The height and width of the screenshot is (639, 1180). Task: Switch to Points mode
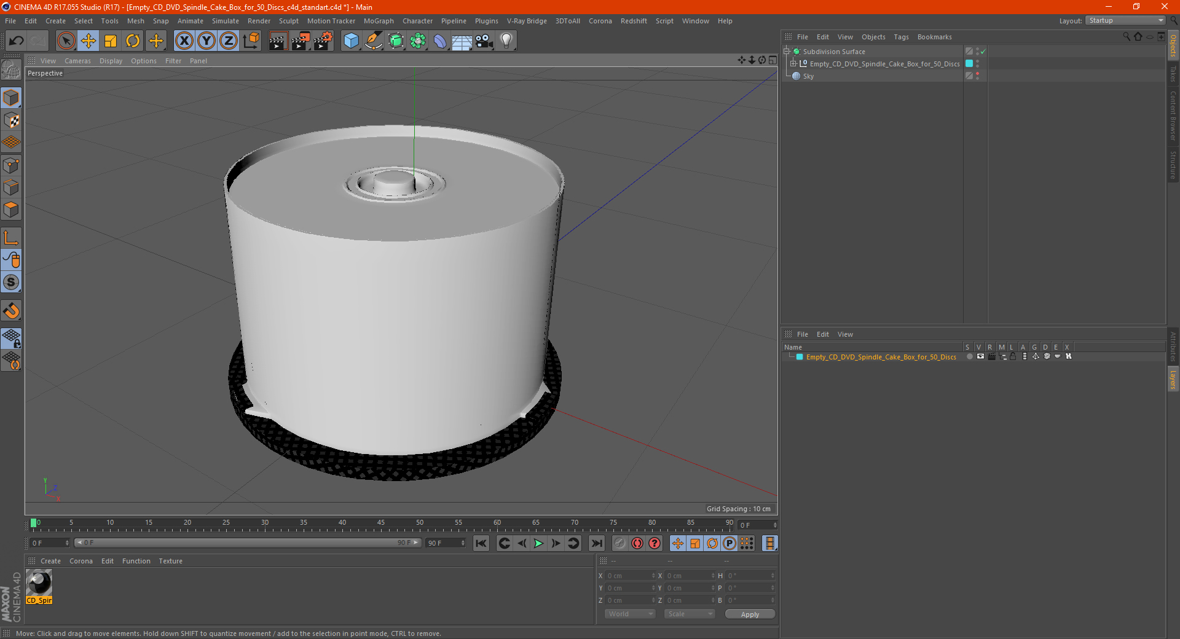pyautogui.click(x=11, y=165)
